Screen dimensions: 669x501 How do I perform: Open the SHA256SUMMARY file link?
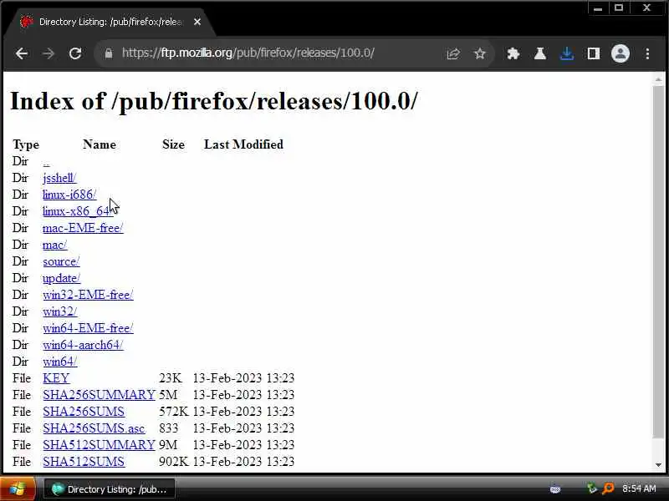99,395
